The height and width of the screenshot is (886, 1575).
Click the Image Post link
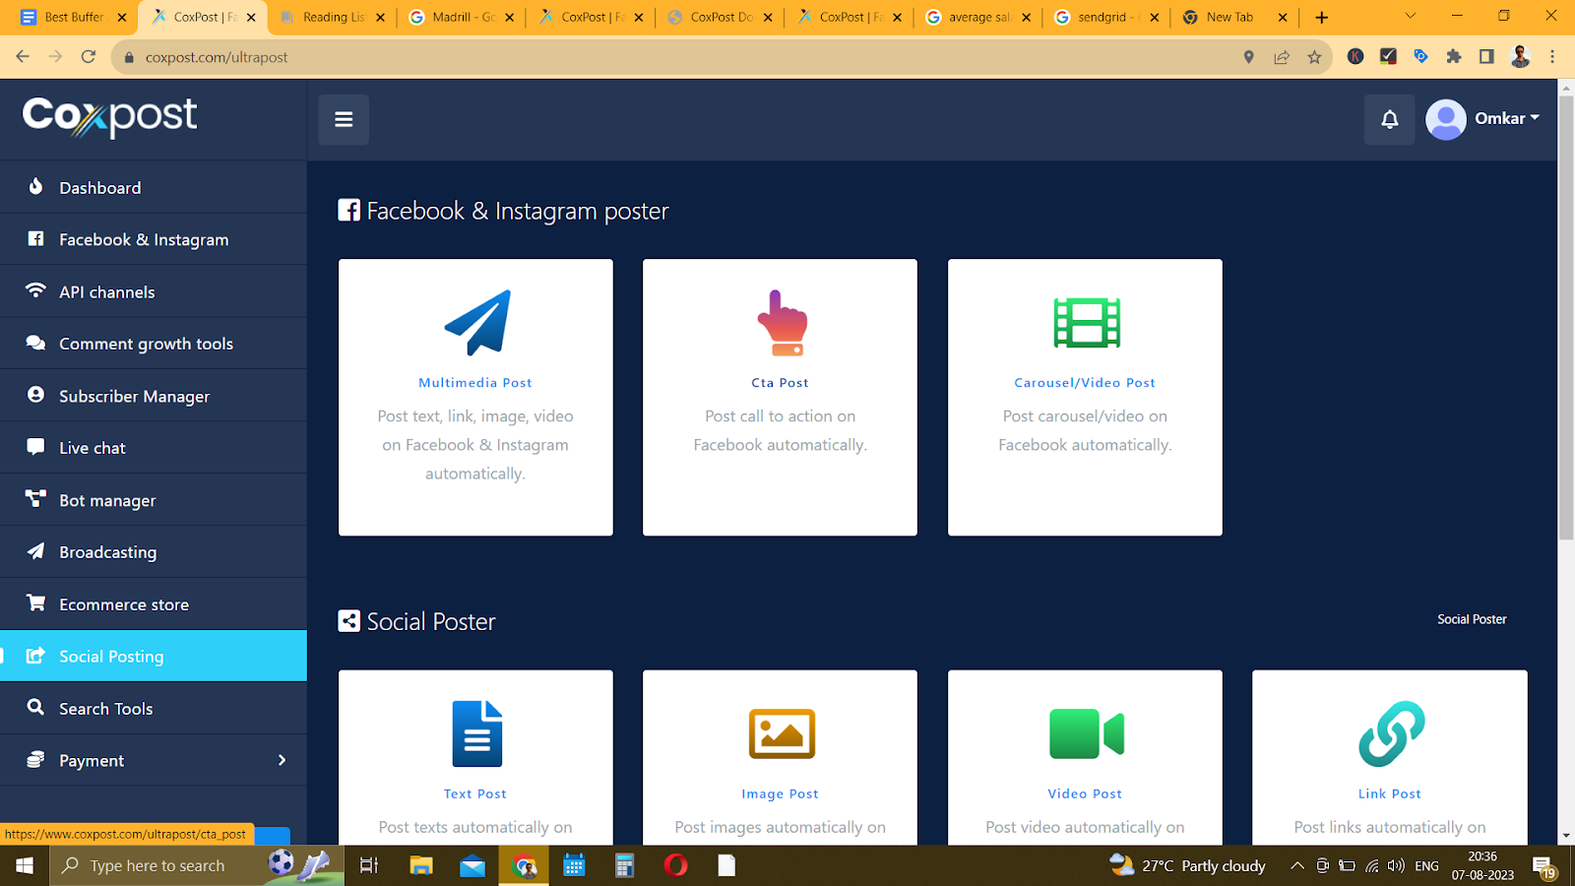pos(781,793)
